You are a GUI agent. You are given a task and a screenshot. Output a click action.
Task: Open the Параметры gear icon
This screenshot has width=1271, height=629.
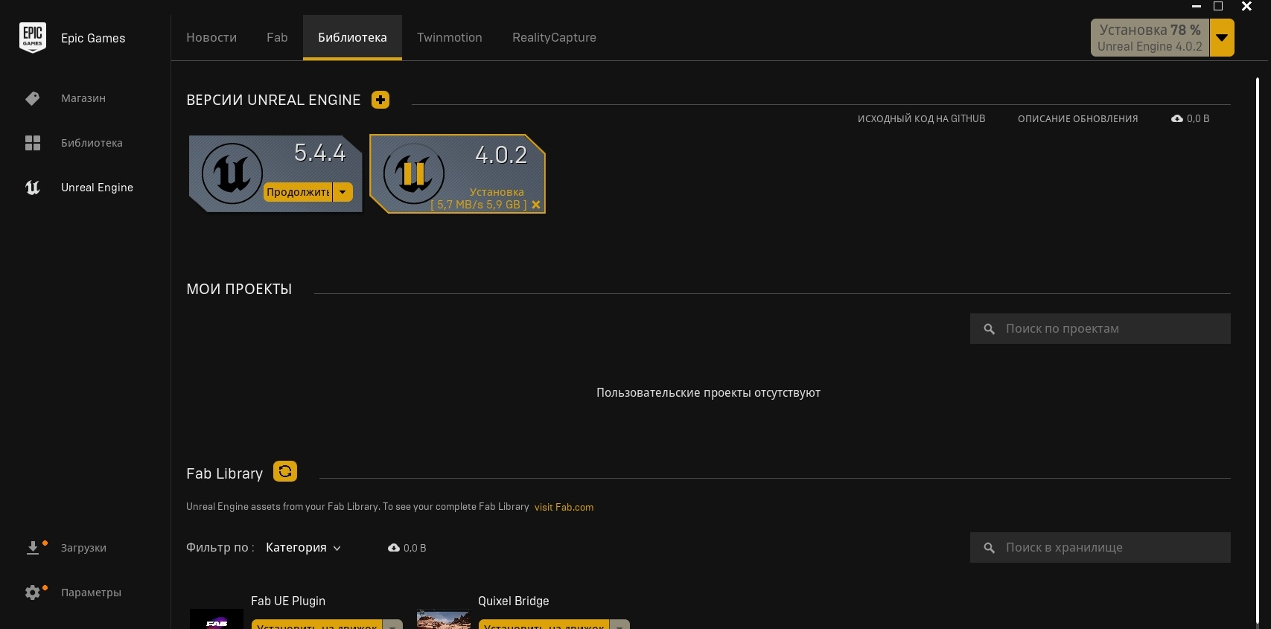(33, 593)
